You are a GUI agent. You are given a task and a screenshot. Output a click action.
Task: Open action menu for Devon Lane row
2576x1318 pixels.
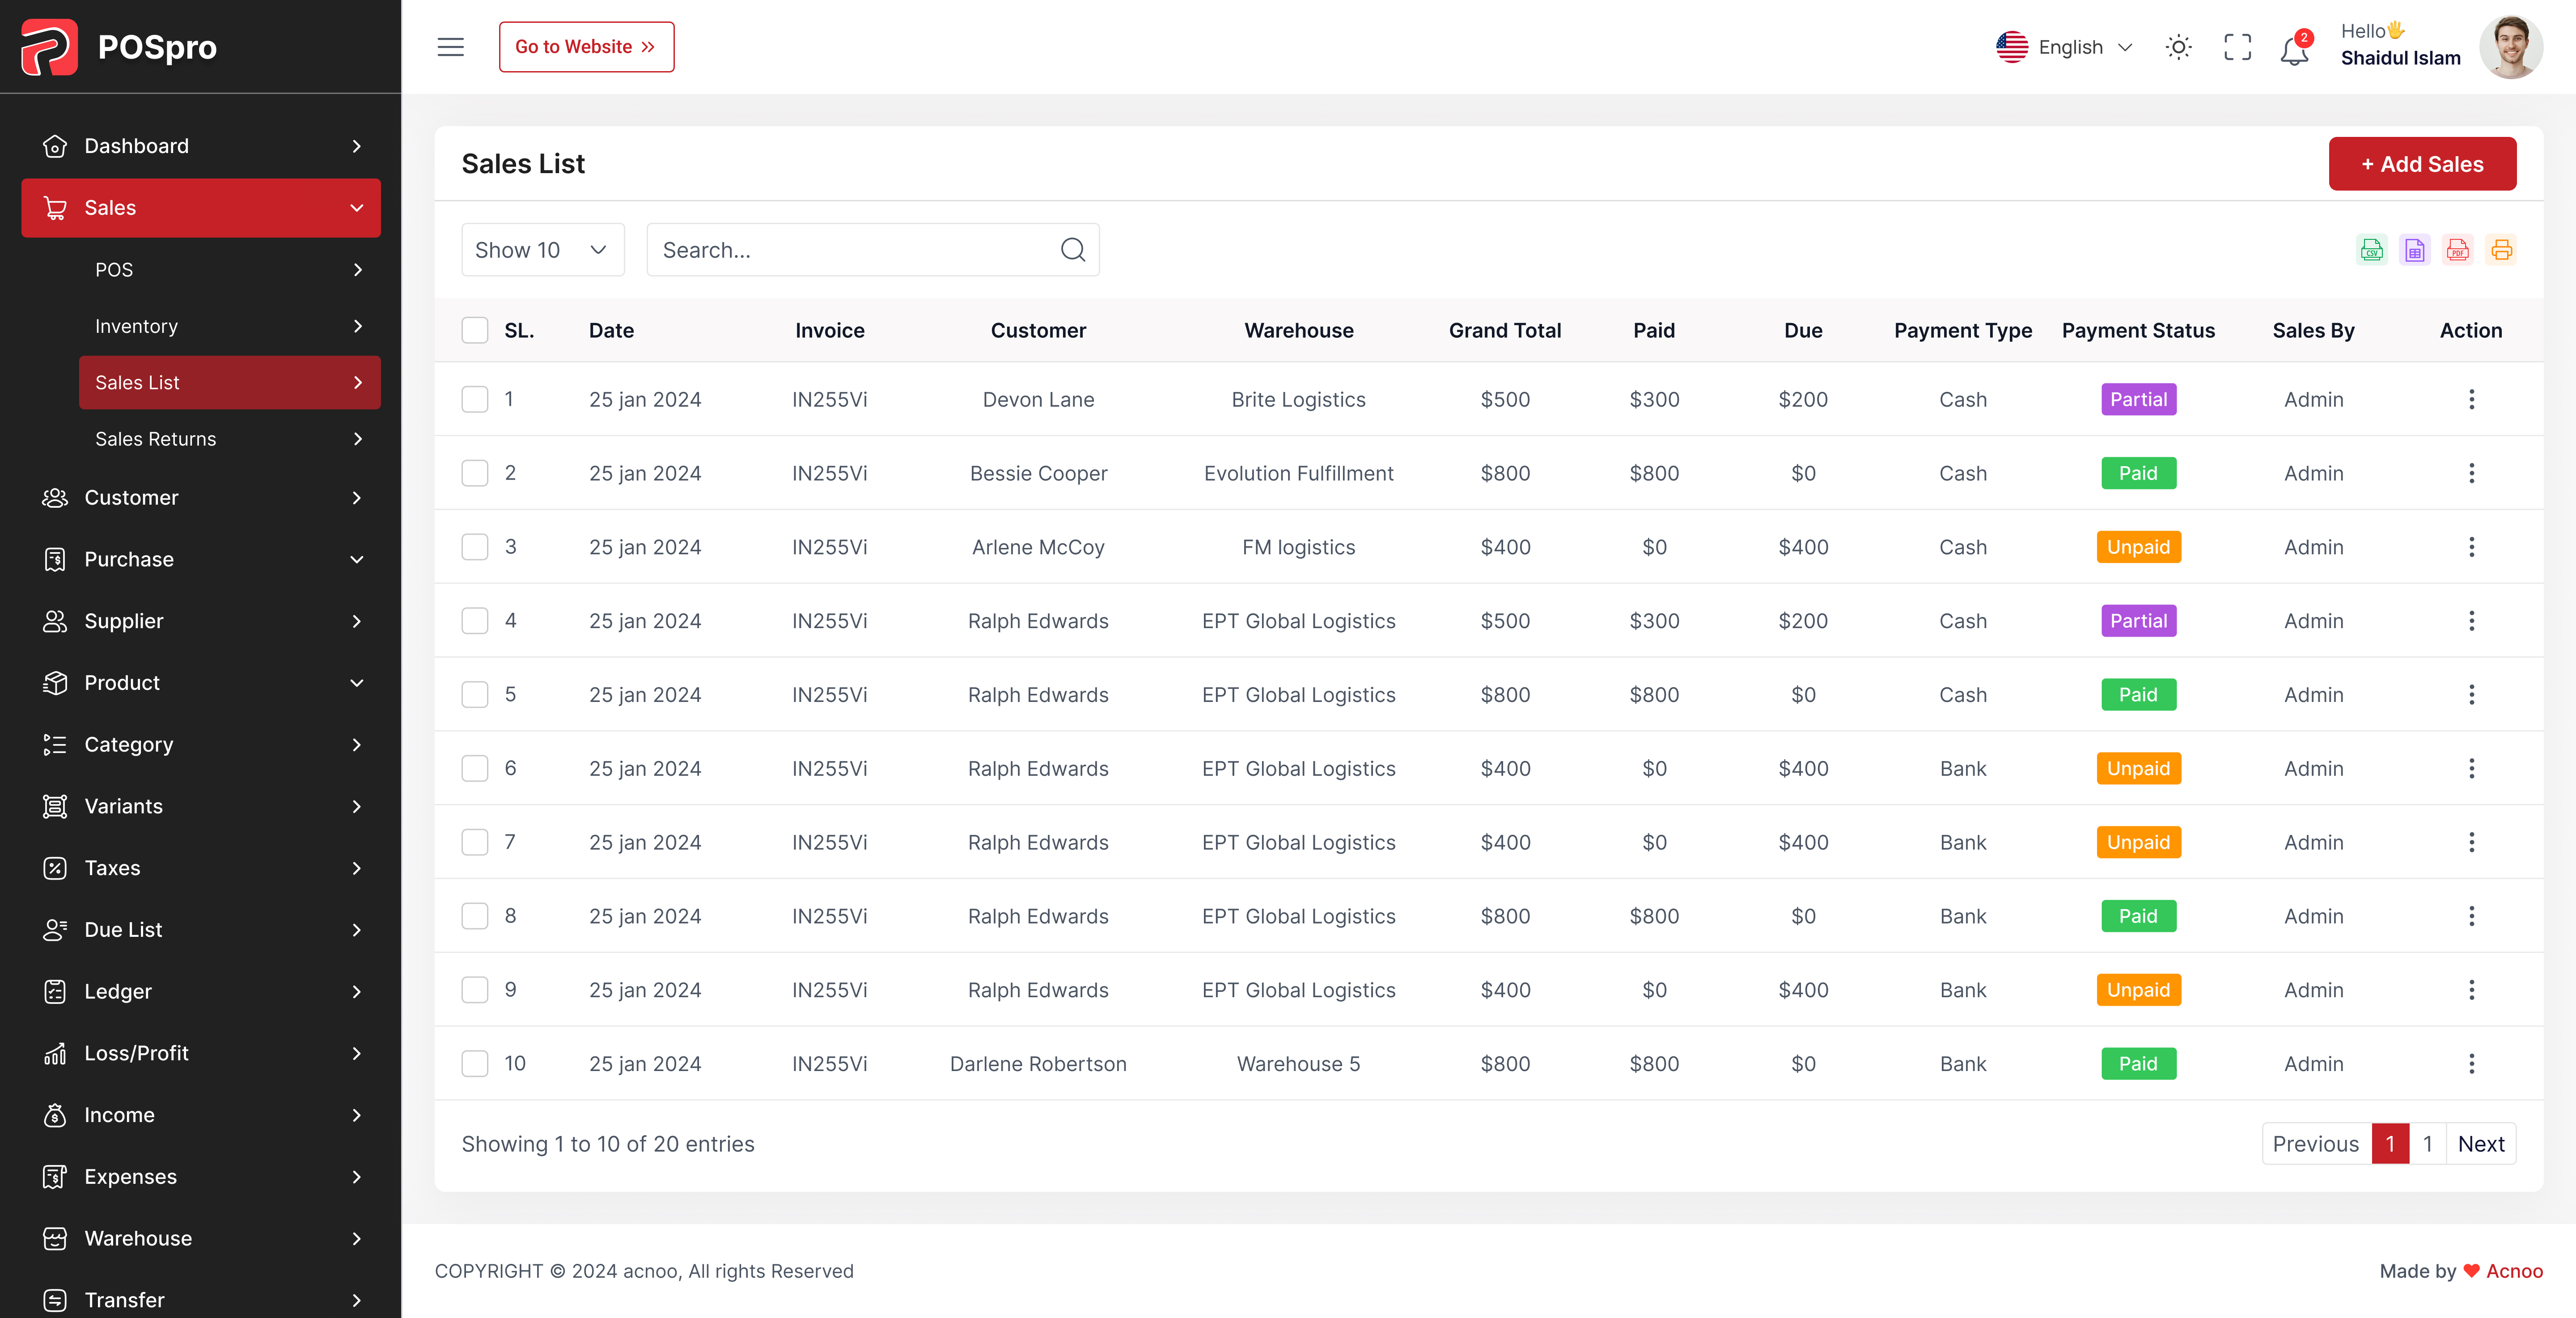2471,399
